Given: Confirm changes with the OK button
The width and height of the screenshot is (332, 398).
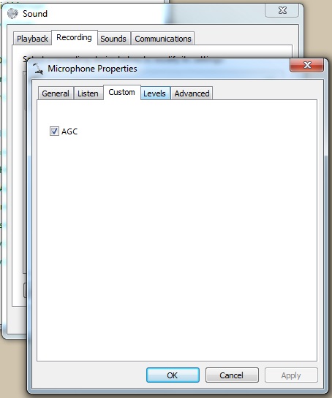Looking at the screenshot, I should (x=173, y=375).
